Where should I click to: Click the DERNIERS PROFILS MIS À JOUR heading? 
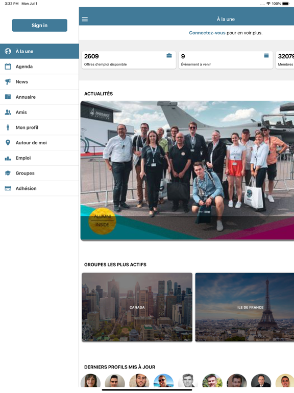(120, 367)
